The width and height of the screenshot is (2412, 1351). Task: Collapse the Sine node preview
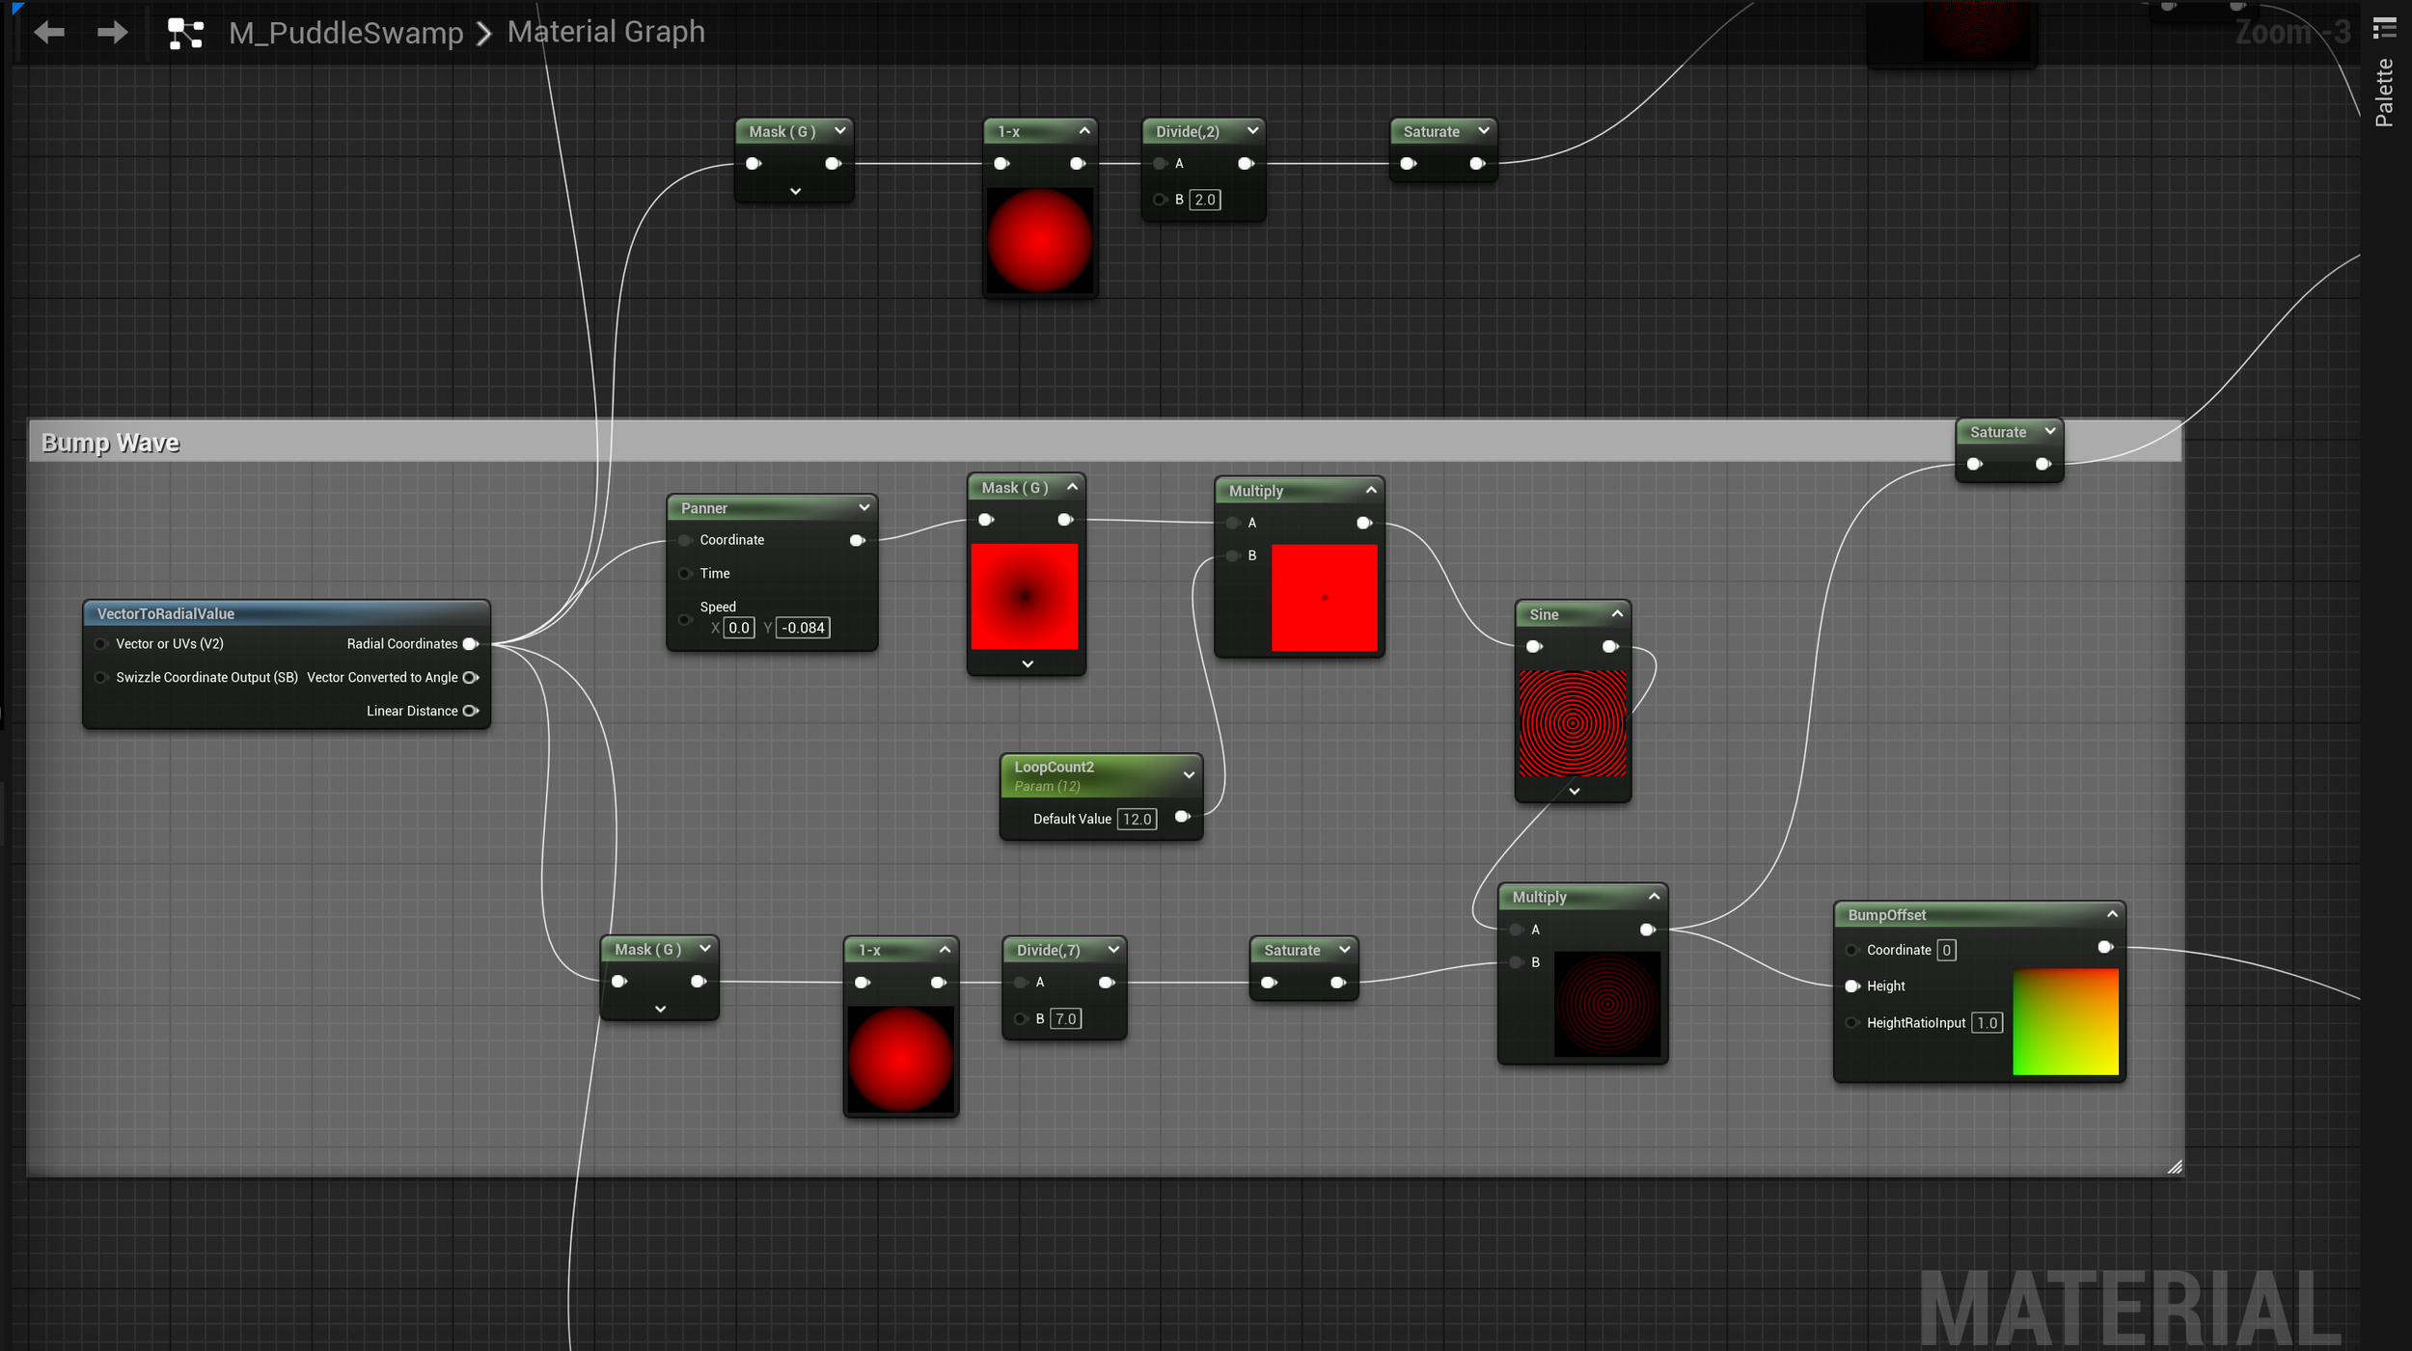(x=1617, y=613)
